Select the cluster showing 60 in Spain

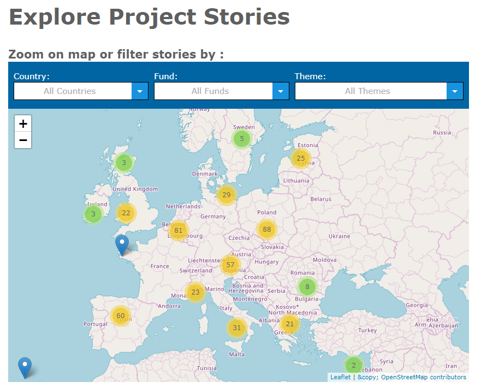pyautogui.click(x=121, y=316)
